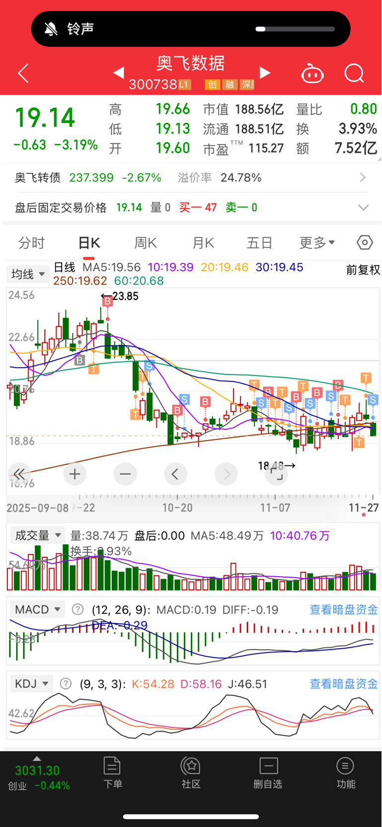
Task: Jump to earliest data double-left arrow
Action: (x=19, y=474)
